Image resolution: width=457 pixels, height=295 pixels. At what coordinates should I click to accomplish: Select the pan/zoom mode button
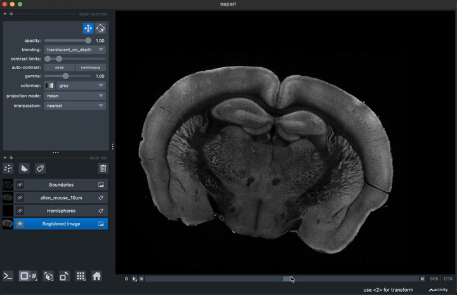pyautogui.click(x=88, y=28)
